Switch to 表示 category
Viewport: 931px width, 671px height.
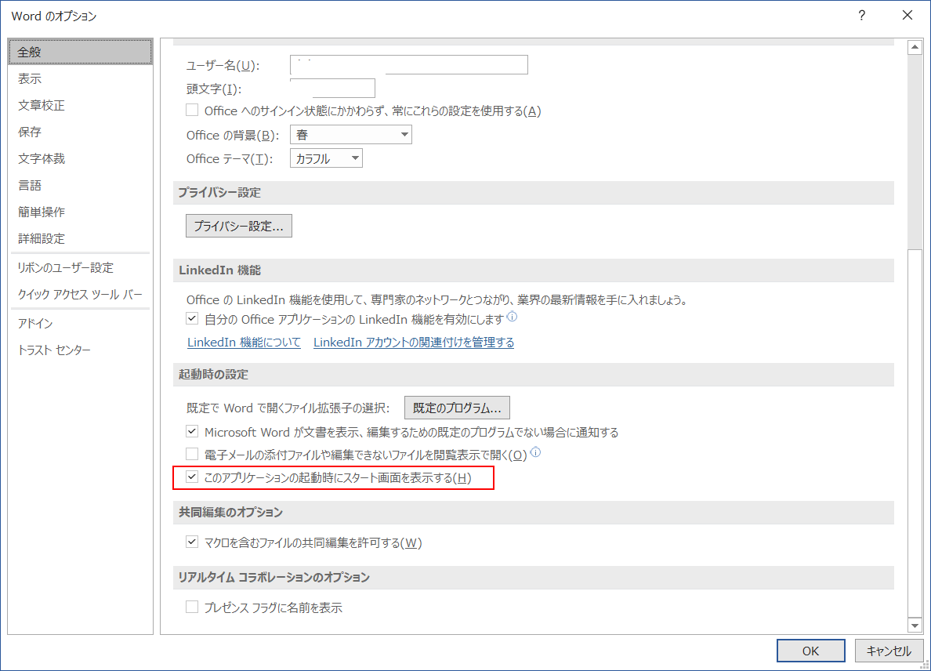tap(80, 78)
